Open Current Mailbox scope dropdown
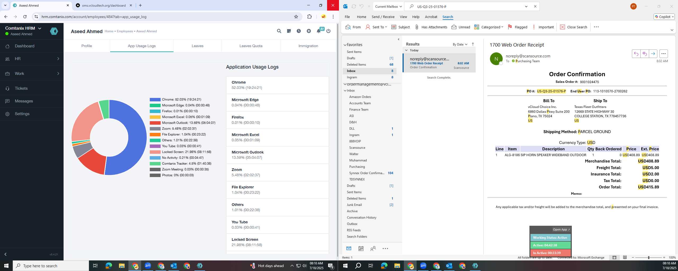 coord(388,6)
